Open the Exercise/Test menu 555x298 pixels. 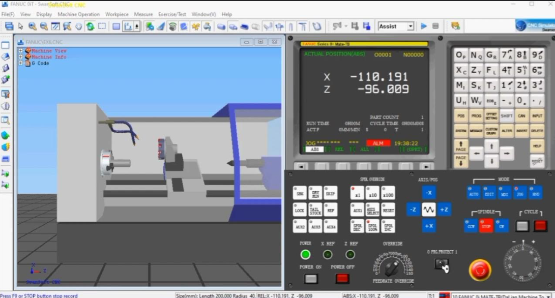(172, 14)
